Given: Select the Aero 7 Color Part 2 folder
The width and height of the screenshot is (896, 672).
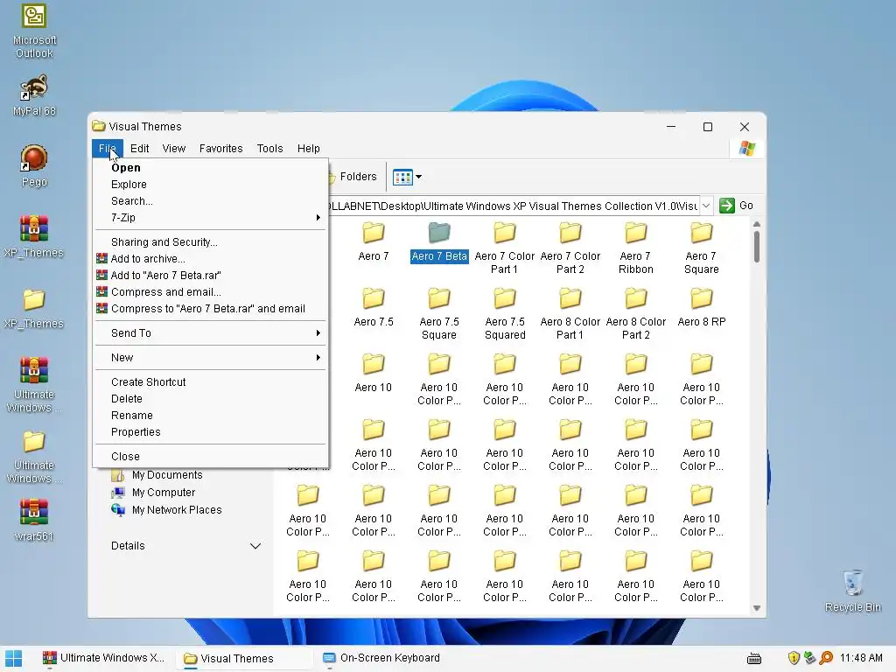Looking at the screenshot, I should pyautogui.click(x=570, y=248).
